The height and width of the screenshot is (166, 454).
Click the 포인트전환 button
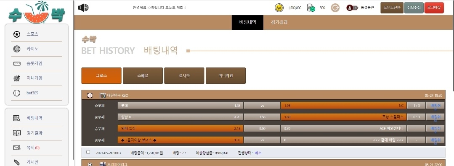click(x=392, y=8)
